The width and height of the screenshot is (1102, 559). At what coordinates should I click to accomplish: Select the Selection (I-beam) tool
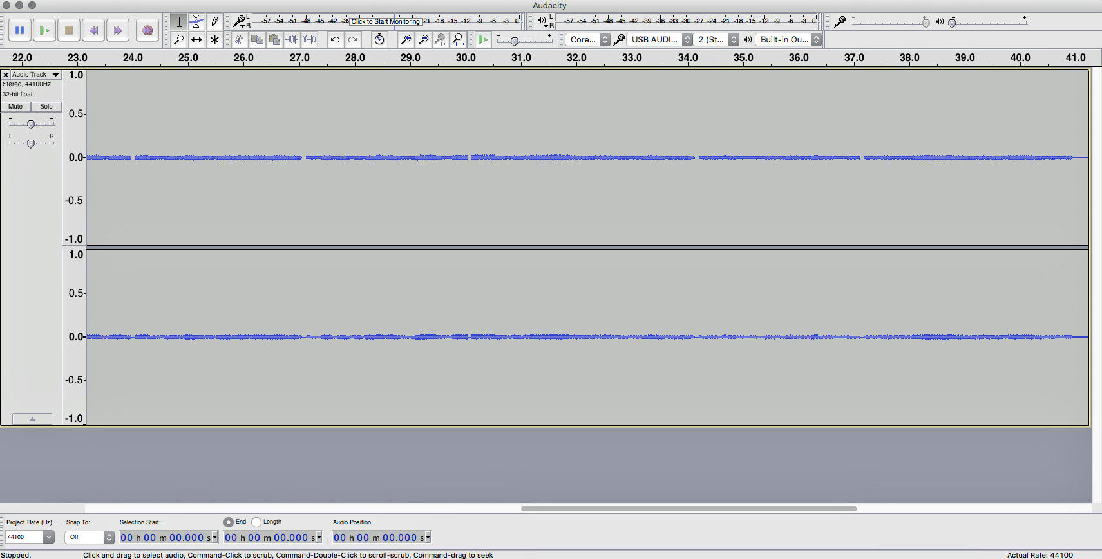[x=179, y=22]
